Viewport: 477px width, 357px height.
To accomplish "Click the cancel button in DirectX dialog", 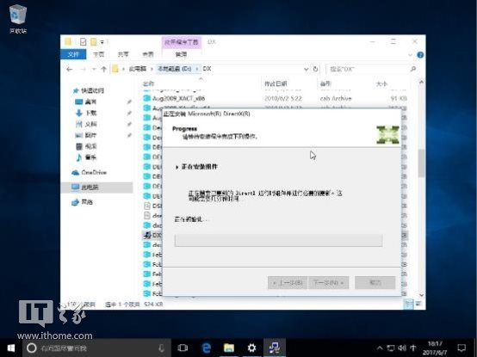I will 375,283.
